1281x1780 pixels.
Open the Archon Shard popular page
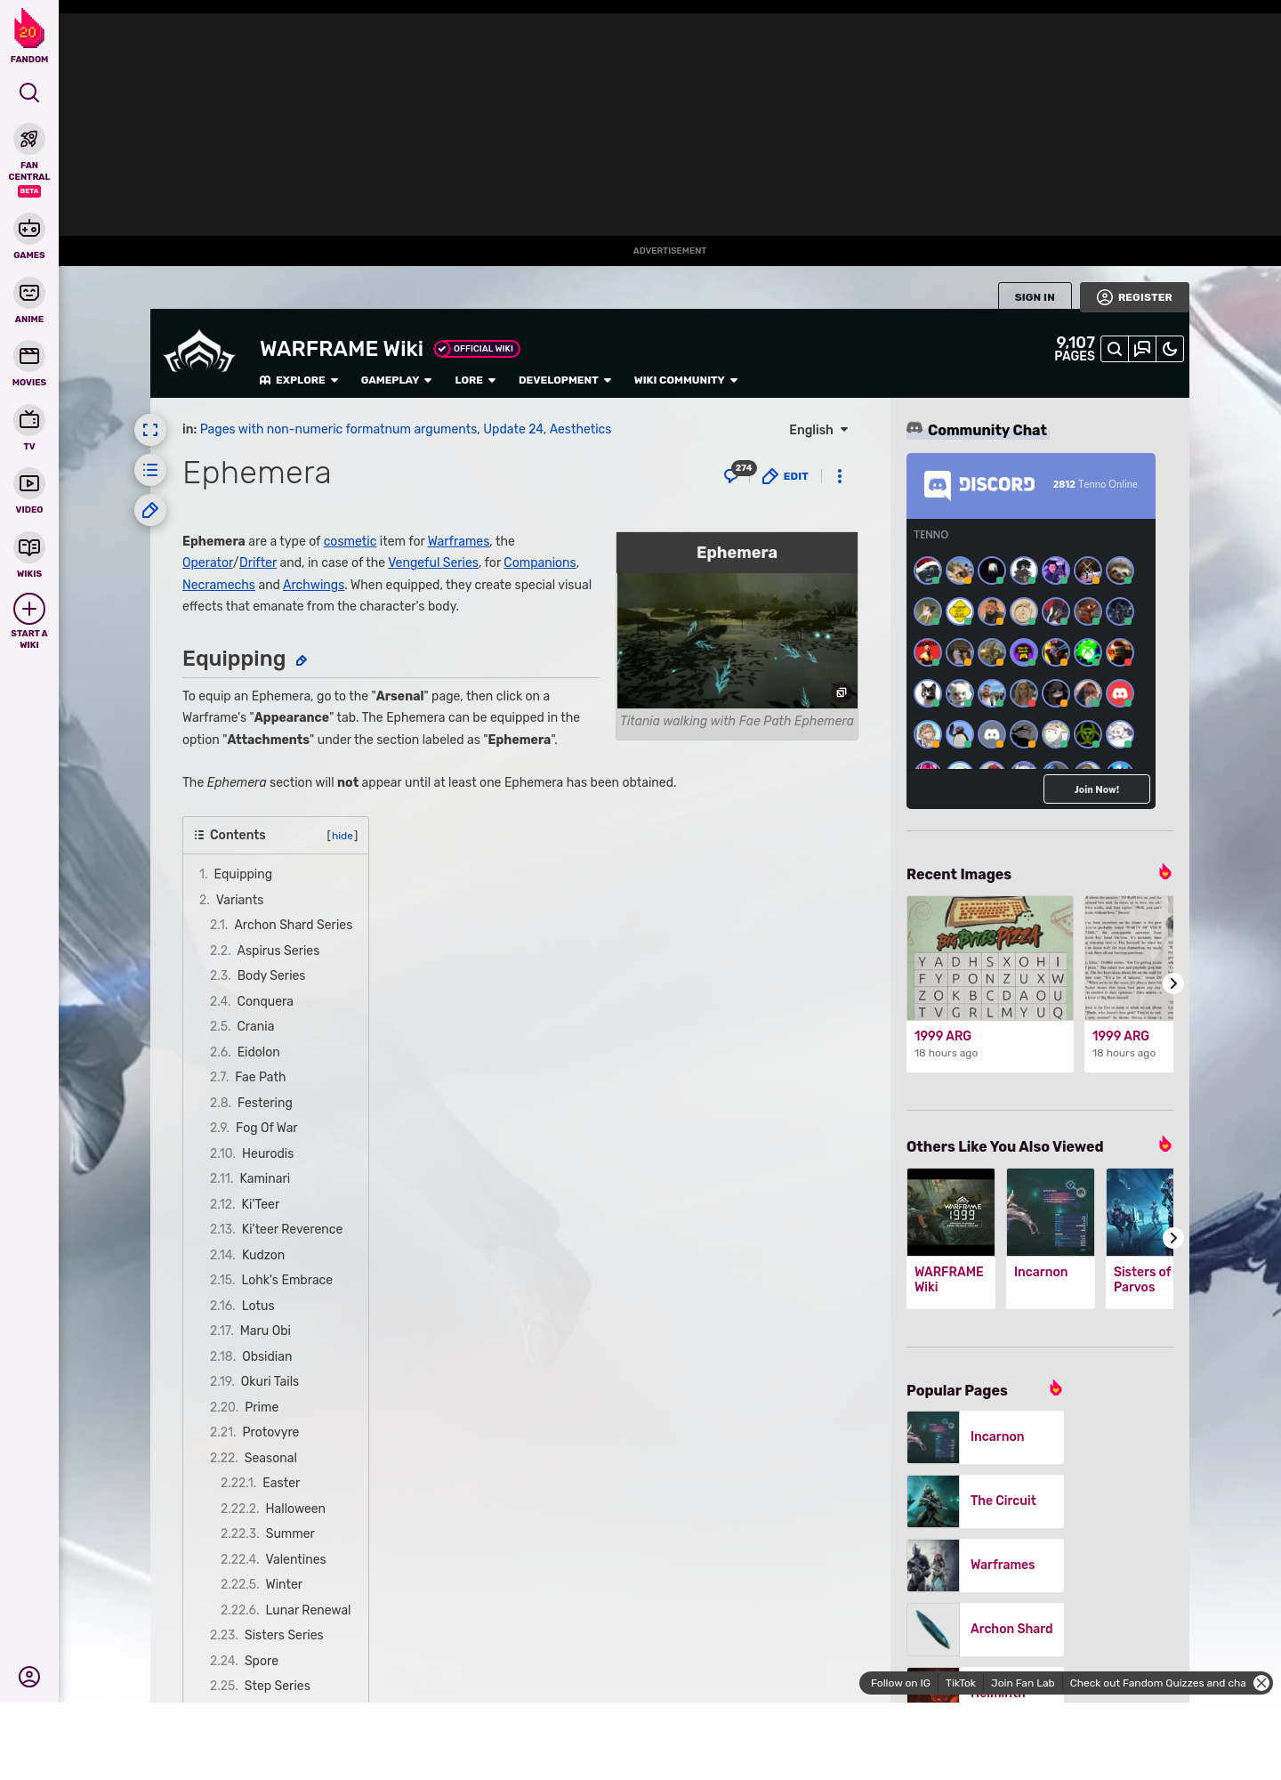coord(986,1629)
